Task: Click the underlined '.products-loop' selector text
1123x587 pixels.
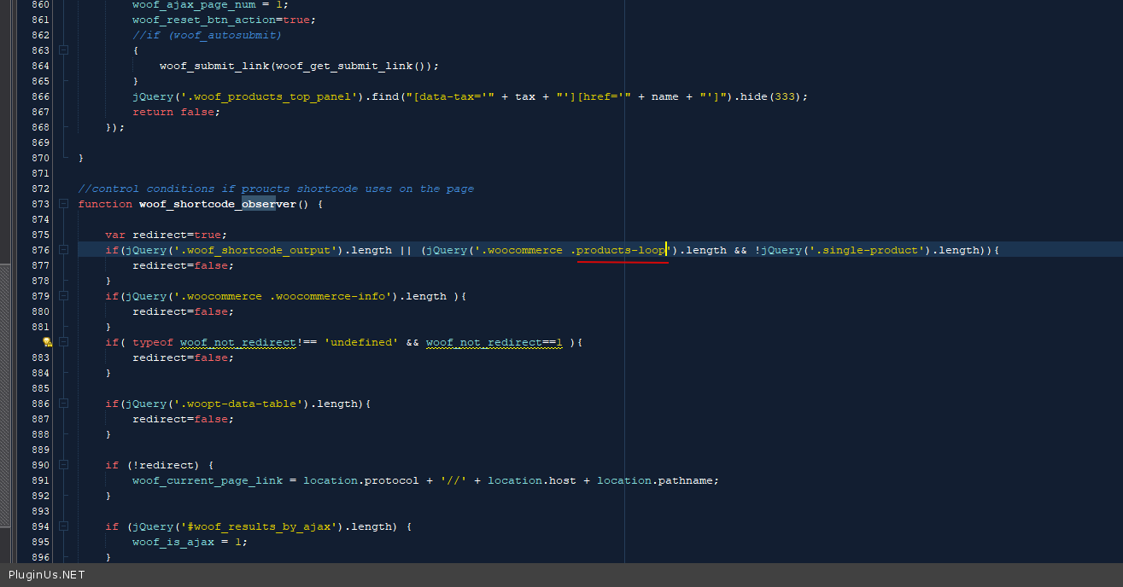Action: [620, 250]
